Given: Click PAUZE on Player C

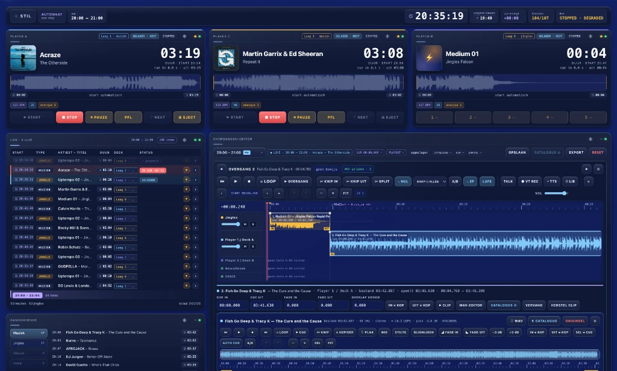Looking at the screenshot, I should pos(302,117).
